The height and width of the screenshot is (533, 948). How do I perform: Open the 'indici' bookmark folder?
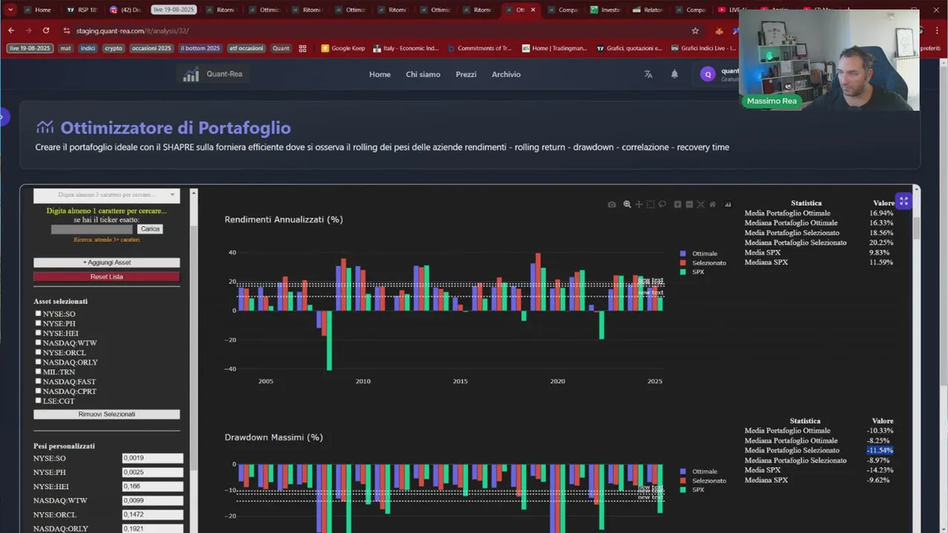[x=88, y=48]
